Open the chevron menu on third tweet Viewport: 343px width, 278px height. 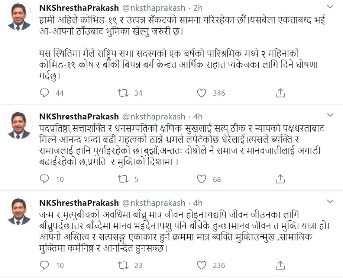tap(330, 201)
